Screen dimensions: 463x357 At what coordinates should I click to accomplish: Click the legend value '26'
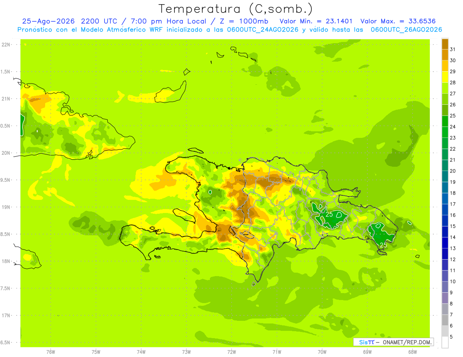(x=453, y=104)
